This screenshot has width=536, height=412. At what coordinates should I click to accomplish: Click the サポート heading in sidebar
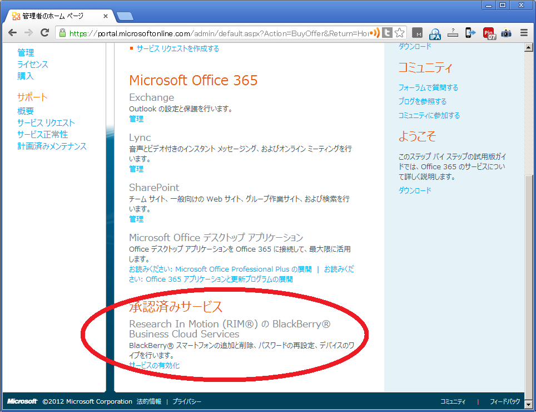tap(32, 97)
